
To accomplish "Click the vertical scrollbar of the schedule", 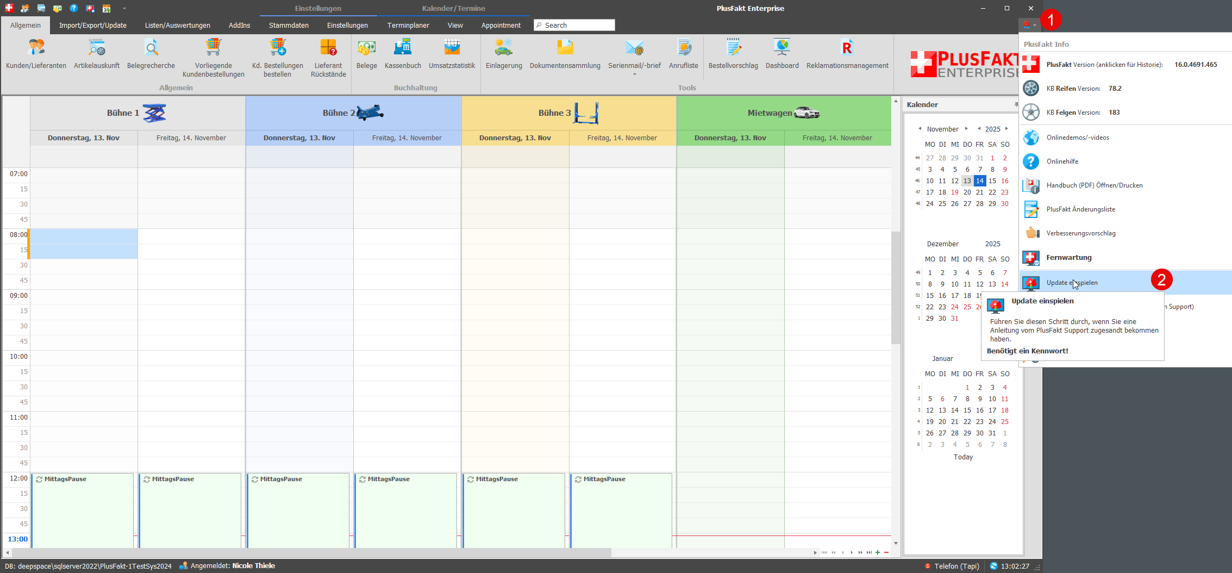I will tap(896, 288).
